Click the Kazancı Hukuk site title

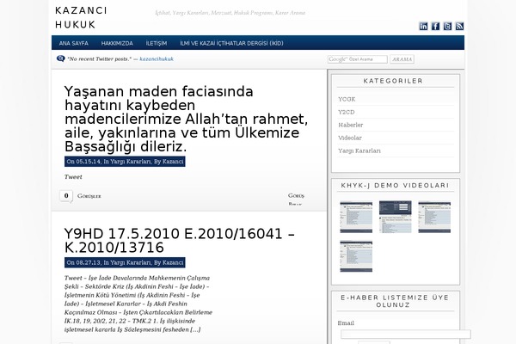point(81,17)
